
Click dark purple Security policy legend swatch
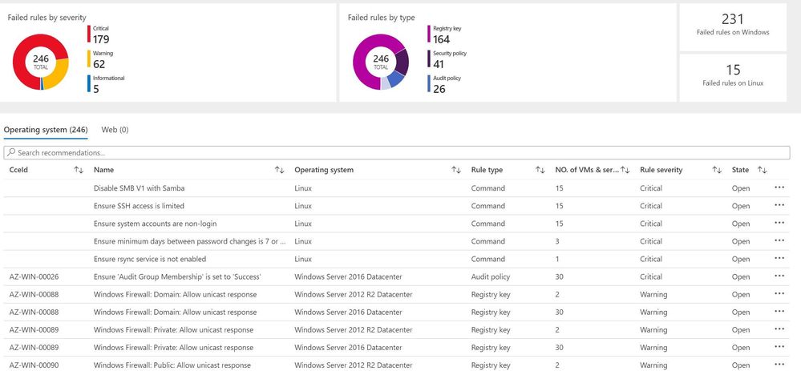point(429,58)
